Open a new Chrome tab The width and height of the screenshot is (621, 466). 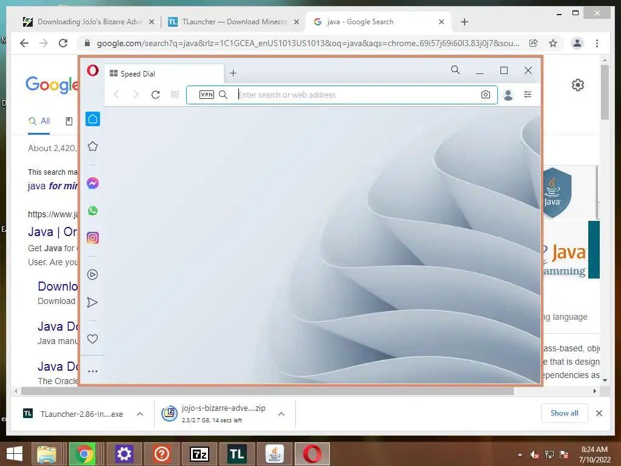(465, 22)
